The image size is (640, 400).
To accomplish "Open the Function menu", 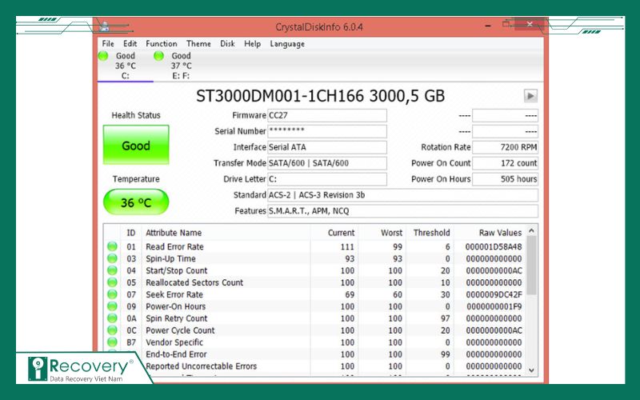I will coord(162,44).
